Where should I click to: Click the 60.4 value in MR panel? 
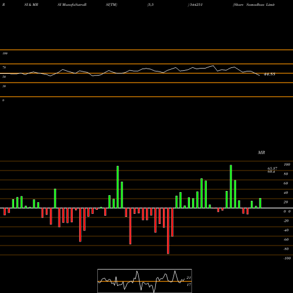pos(271,172)
